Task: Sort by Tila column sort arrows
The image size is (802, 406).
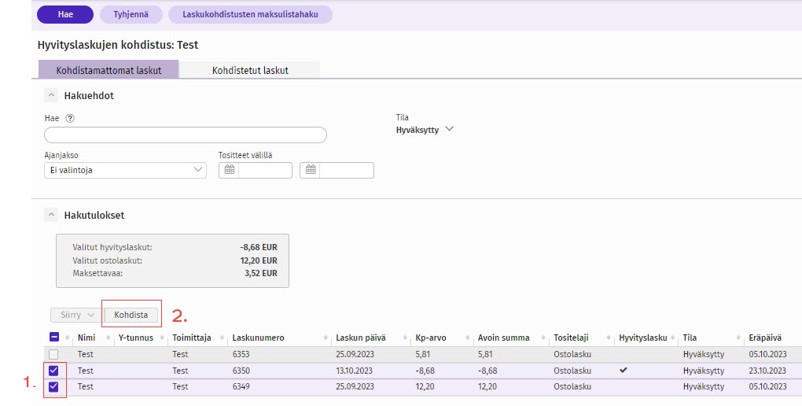Action: coord(738,338)
